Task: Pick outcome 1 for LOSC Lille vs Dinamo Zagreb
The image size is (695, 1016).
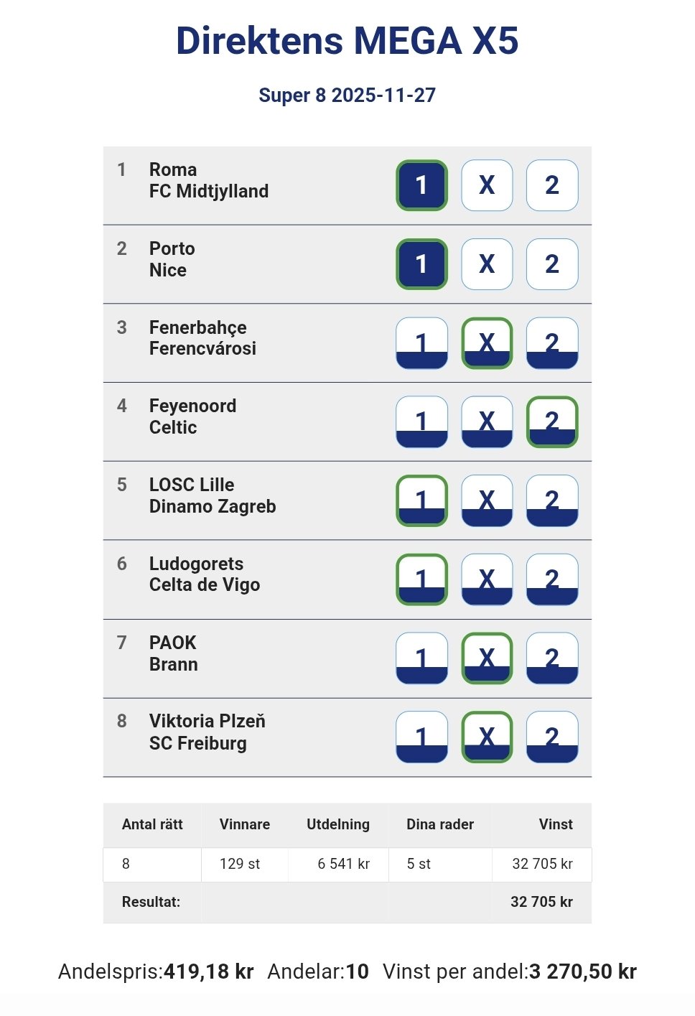Action: point(421,500)
